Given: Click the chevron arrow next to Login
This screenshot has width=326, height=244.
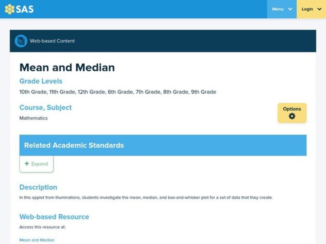Looking at the screenshot, I should (319, 9).
